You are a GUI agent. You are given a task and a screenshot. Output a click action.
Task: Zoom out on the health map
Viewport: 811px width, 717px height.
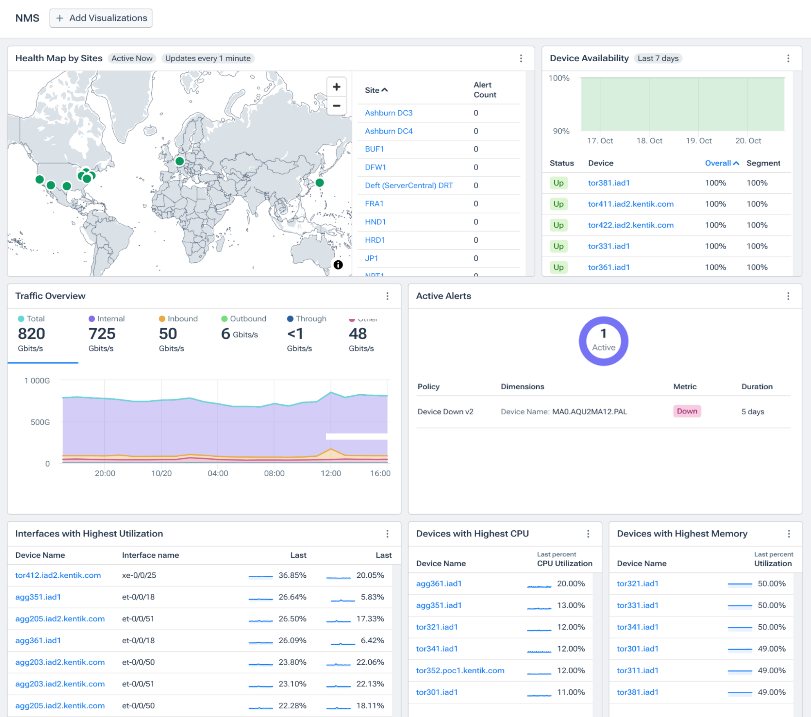pyautogui.click(x=336, y=106)
